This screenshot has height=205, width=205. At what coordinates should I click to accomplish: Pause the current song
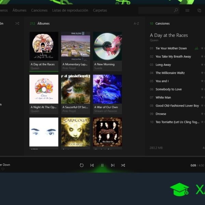(x=102, y=165)
